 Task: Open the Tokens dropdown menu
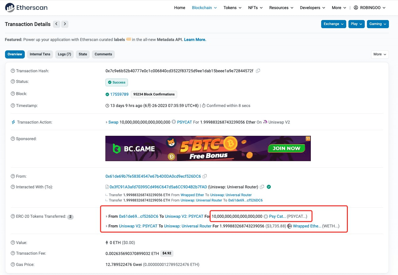pyautogui.click(x=232, y=8)
